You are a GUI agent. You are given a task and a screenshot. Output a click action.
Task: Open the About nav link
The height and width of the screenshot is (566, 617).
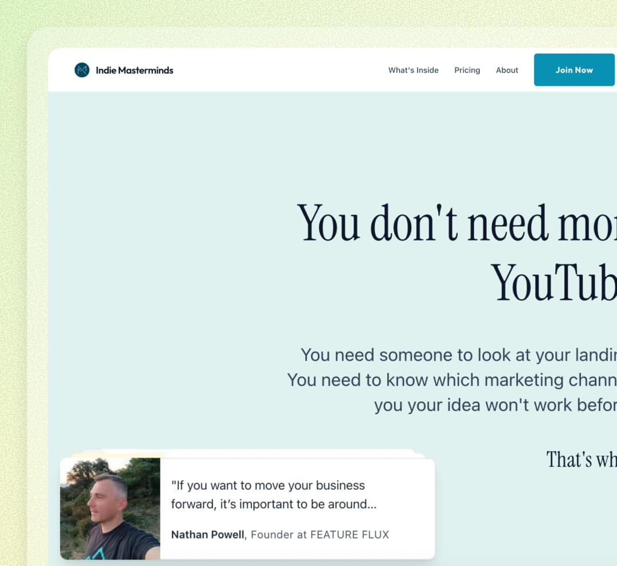507,70
